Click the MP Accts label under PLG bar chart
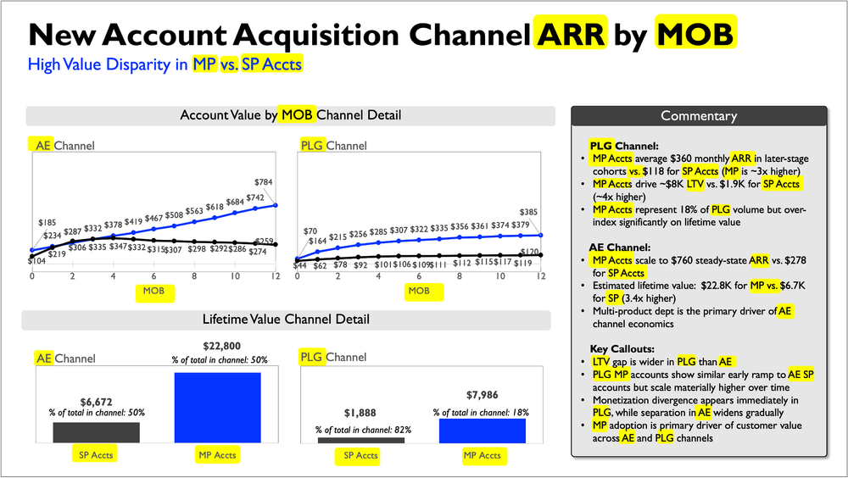The height and width of the screenshot is (478, 848). (482, 456)
